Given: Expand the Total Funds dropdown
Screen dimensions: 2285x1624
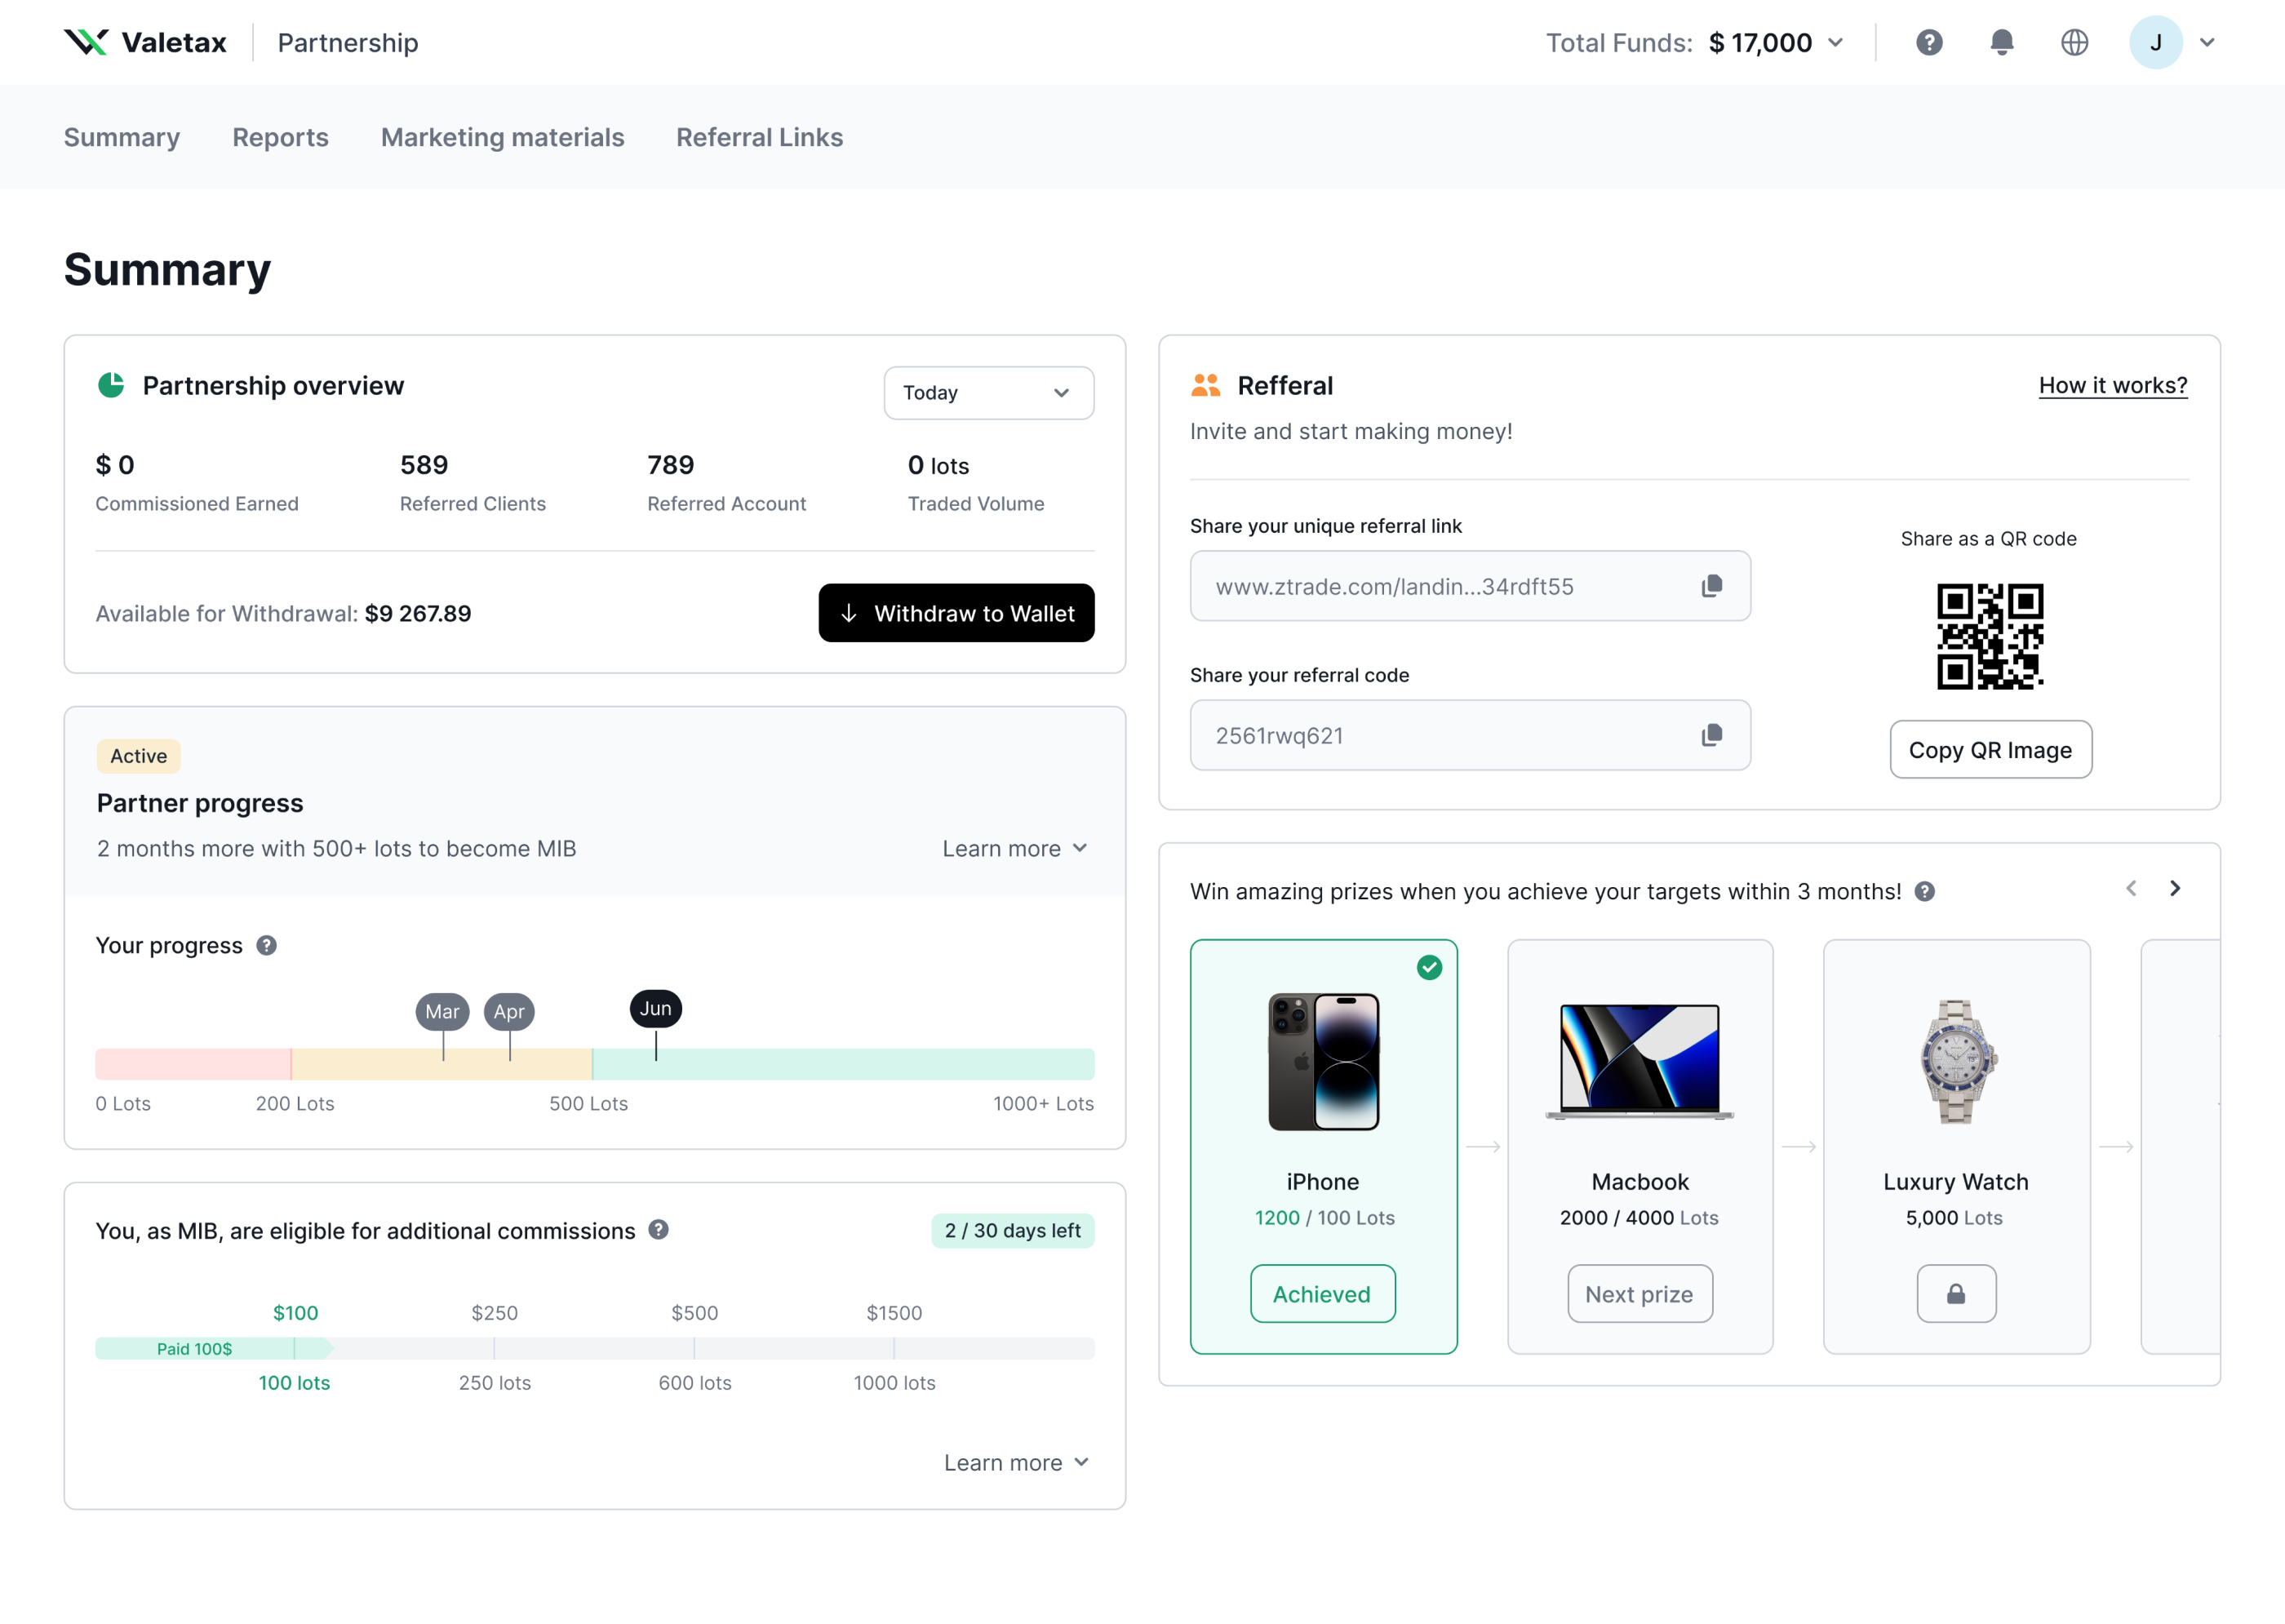Looking at the screenshot, I should pyautogui.click(x=1836, y=42).
